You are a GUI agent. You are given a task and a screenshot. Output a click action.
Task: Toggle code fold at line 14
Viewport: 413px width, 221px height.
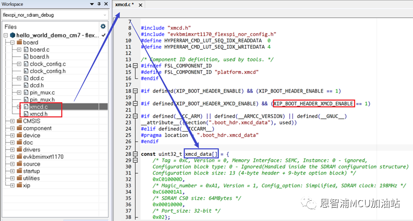click(135, 66)
